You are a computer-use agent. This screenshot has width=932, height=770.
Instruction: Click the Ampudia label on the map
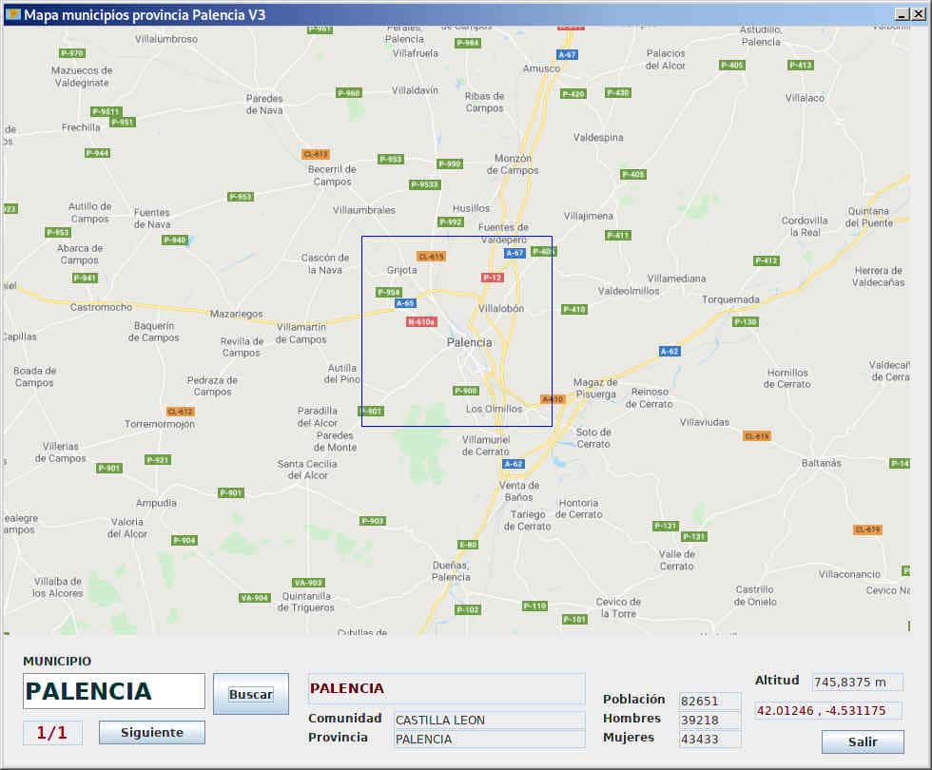point(156,503)
